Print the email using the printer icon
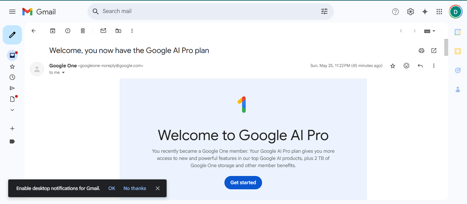 pyautogui.click(x=421, y=51)
